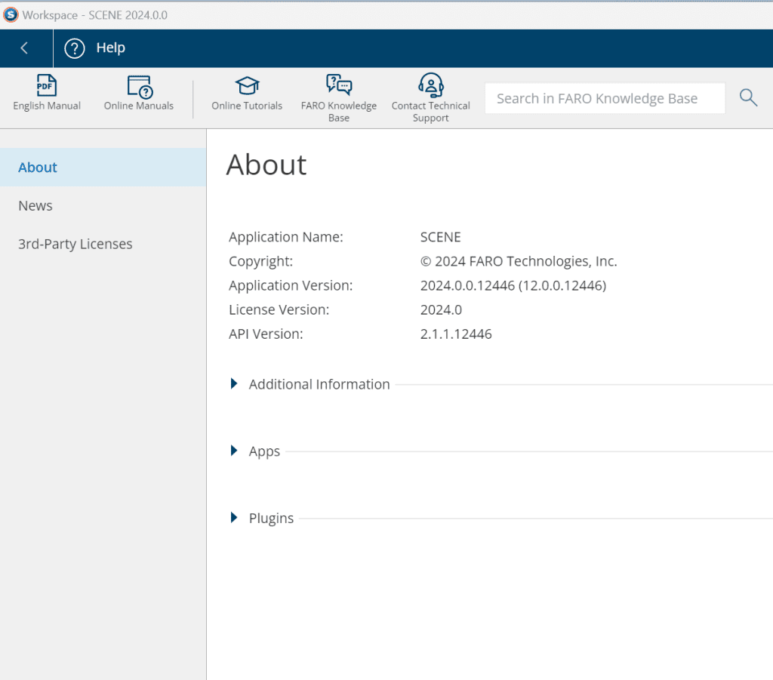Open the 3rd-Party Licenses page

(103, 244)
